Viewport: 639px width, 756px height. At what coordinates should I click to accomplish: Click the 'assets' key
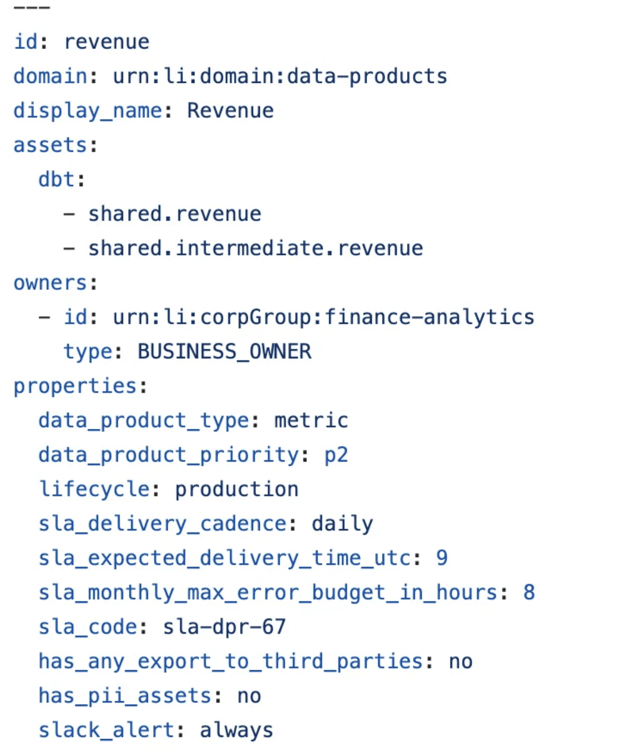click(x=50, y=145)
